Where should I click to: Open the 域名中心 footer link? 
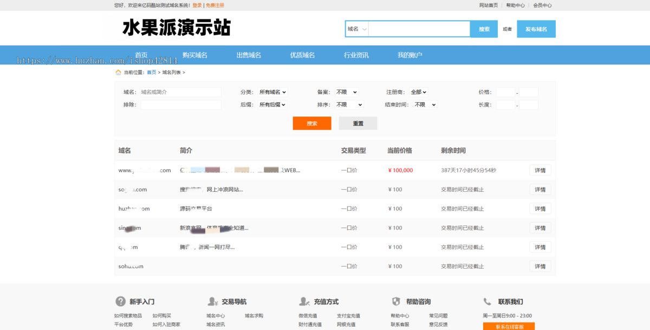click(216, 315)
